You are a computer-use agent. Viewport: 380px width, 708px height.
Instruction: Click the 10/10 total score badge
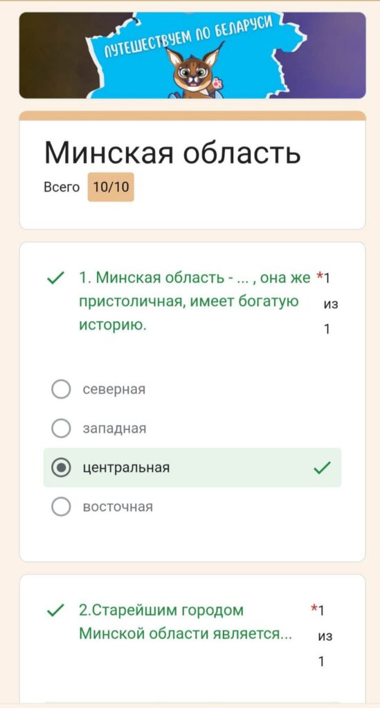(x=111, y=187)
